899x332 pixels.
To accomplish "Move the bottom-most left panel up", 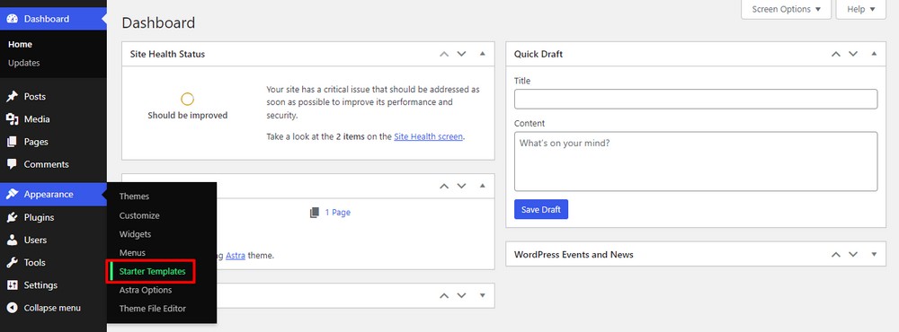I will tap(444, 296).
